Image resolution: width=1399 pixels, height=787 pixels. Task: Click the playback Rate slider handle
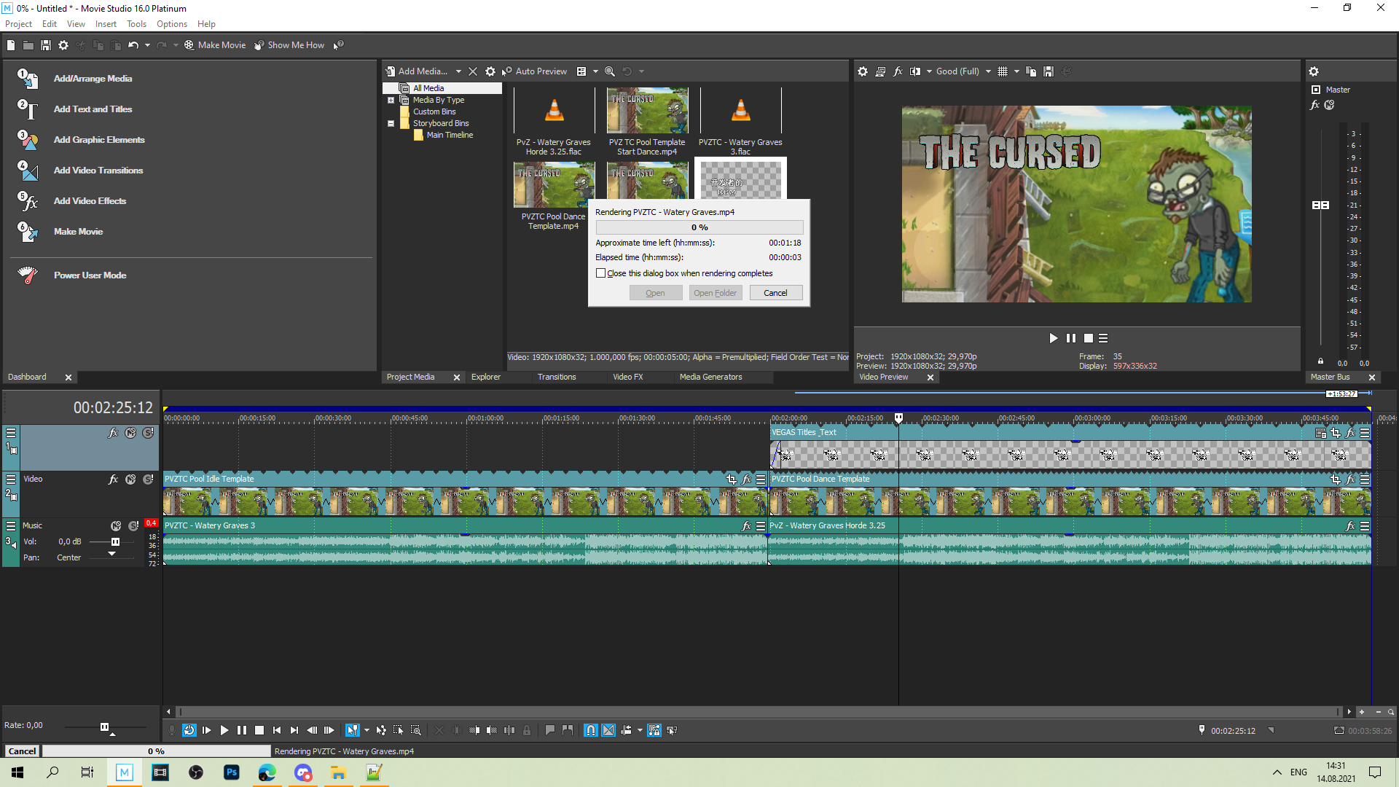click(x=104, y=727)
